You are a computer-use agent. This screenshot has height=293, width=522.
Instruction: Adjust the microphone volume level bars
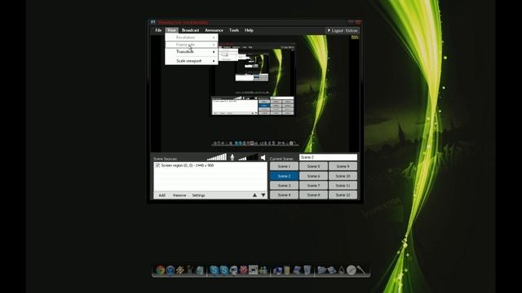pos(217,157)
